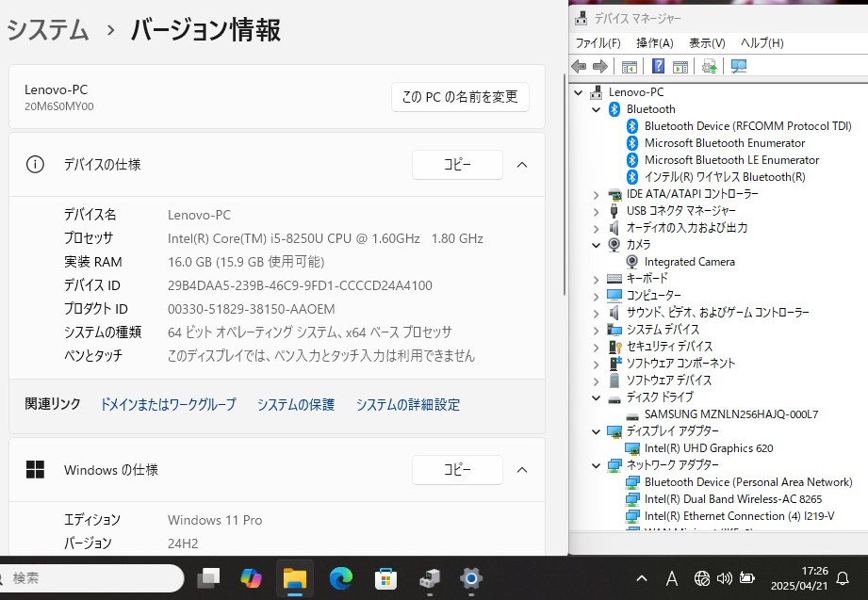Go back to システム breadcrumb
Image resolution: width=868 pixels, height=600 pixels.
[48, 29]
